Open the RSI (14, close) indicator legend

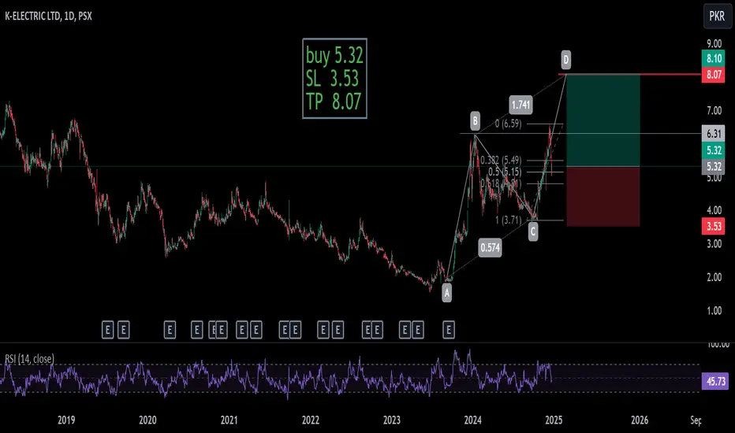tap(29, 358)
